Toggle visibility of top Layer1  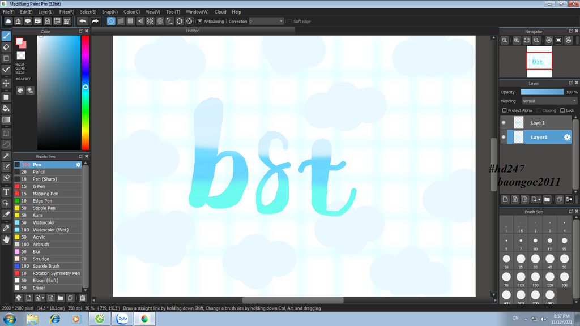pos(504,122)
